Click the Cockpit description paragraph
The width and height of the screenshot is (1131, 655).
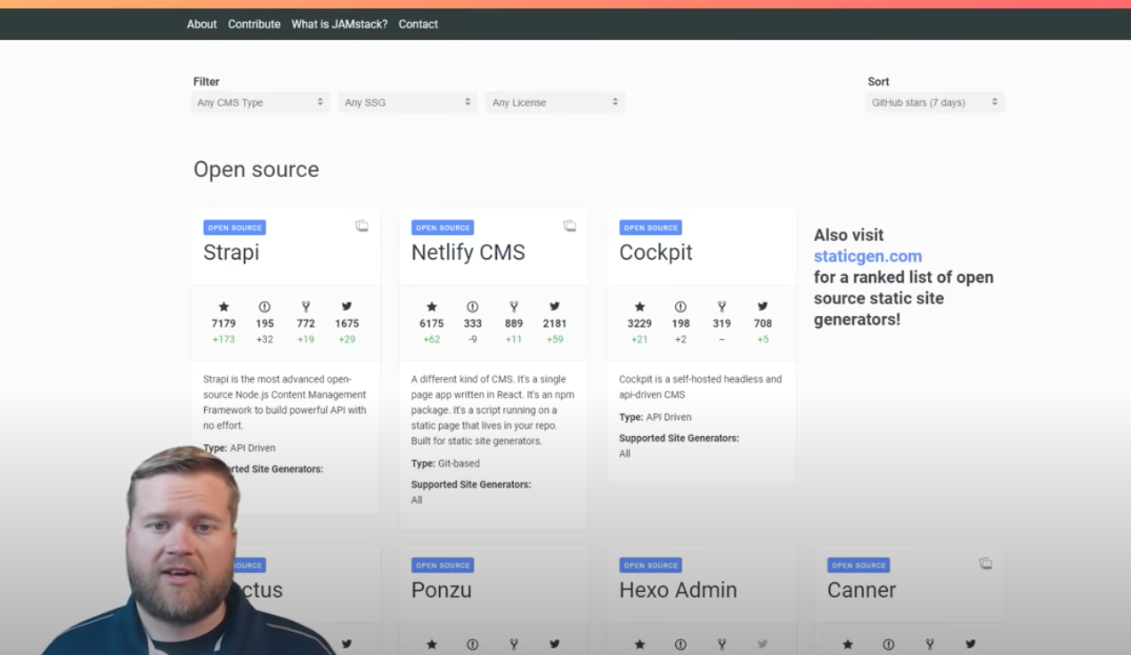tap(701, 387)
